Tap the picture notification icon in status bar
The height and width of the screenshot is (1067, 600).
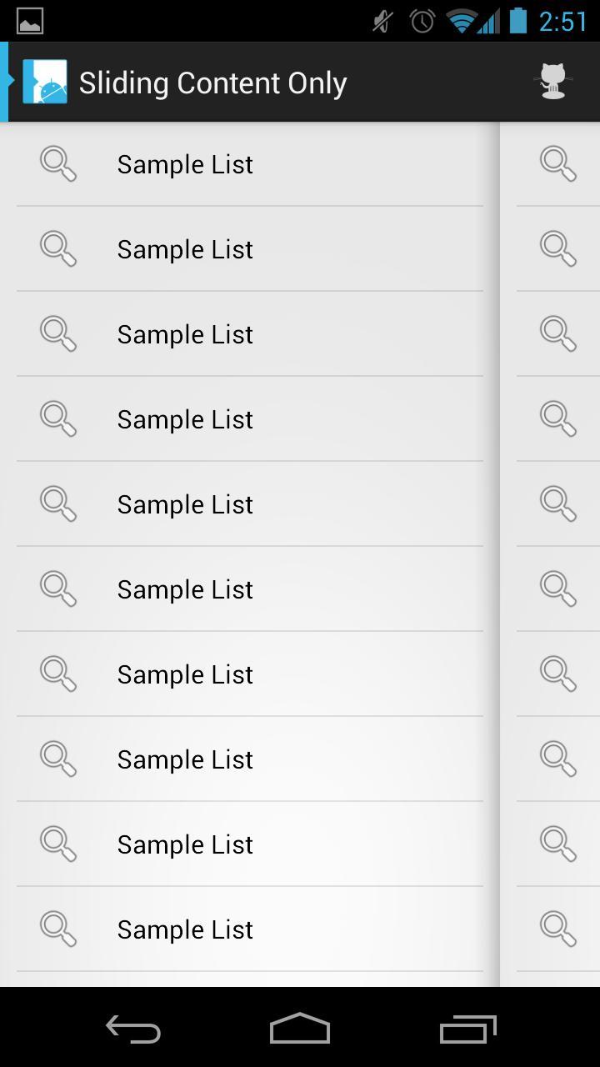tap(30, 21)
